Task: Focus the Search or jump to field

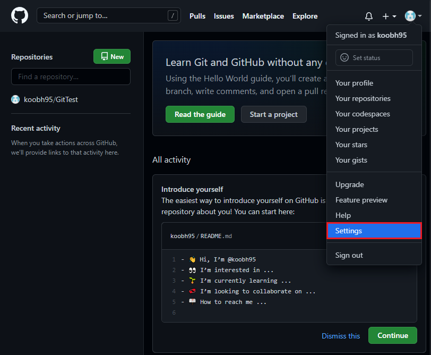Action: (109, 16)
